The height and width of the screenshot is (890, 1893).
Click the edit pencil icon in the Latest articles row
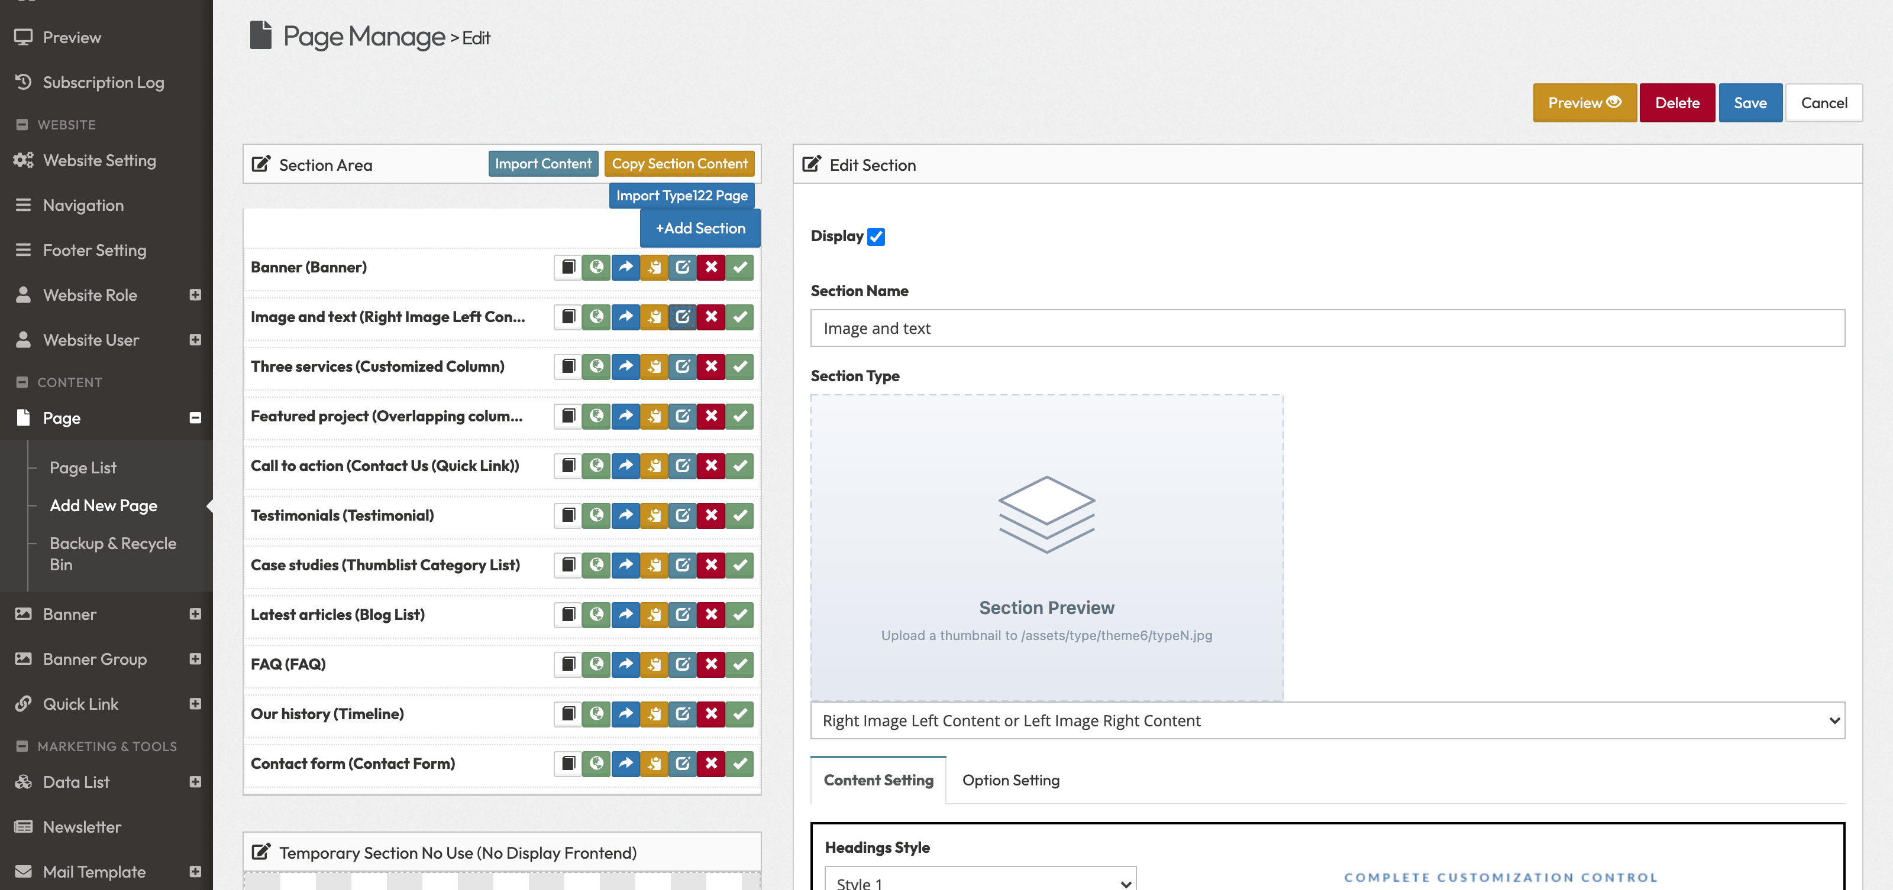click(683, 615)
